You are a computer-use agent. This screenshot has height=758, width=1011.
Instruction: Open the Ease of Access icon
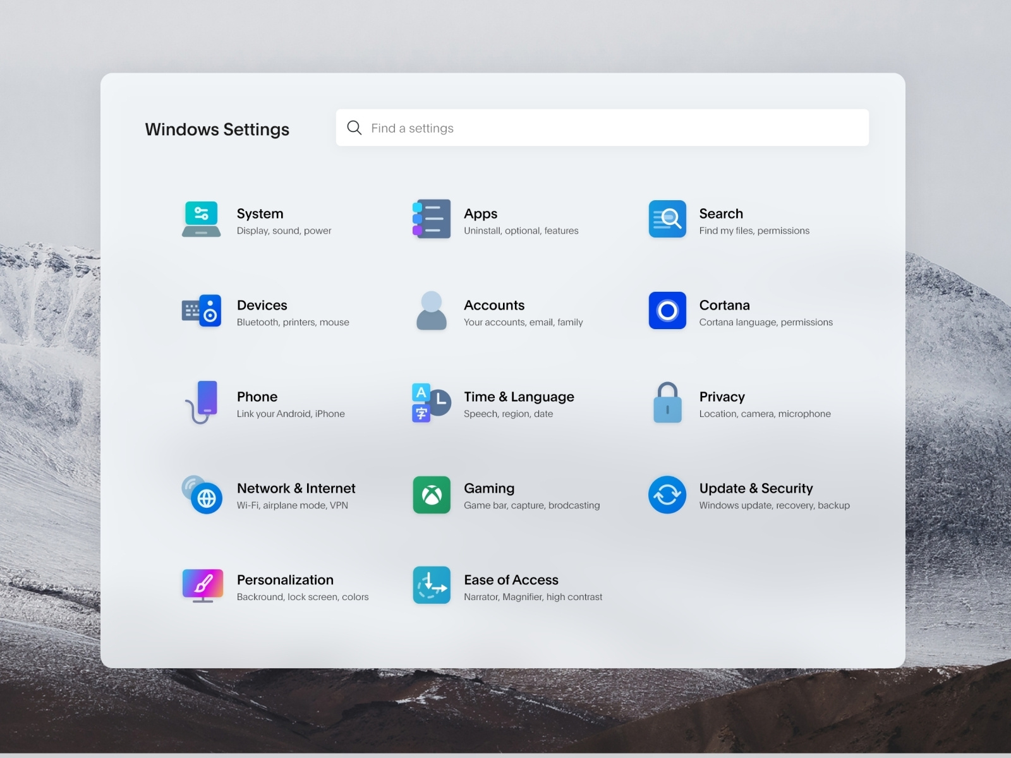[x=432, y=586]
